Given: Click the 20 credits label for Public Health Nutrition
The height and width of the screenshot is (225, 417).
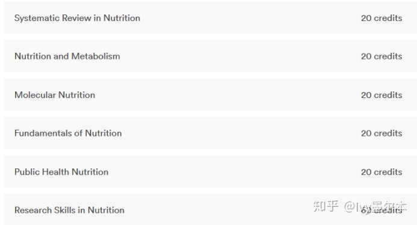Looking at the screenshot, I should [381, 172].
